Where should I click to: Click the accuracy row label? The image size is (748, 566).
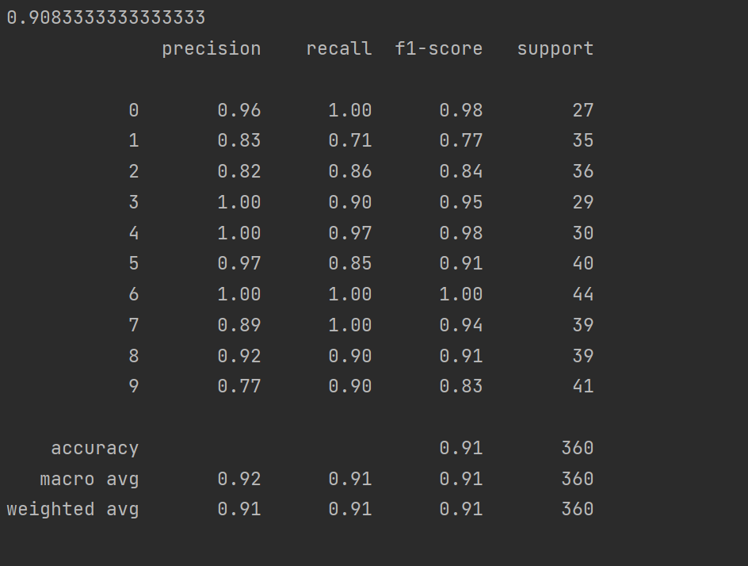tap(94, 449)
